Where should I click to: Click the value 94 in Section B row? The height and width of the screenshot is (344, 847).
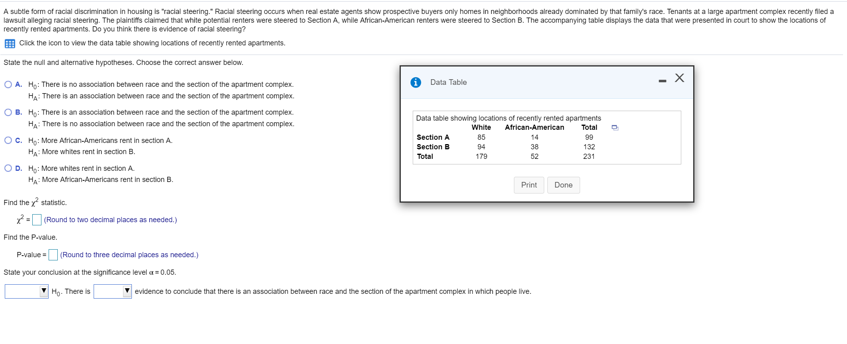pos(481,147)
